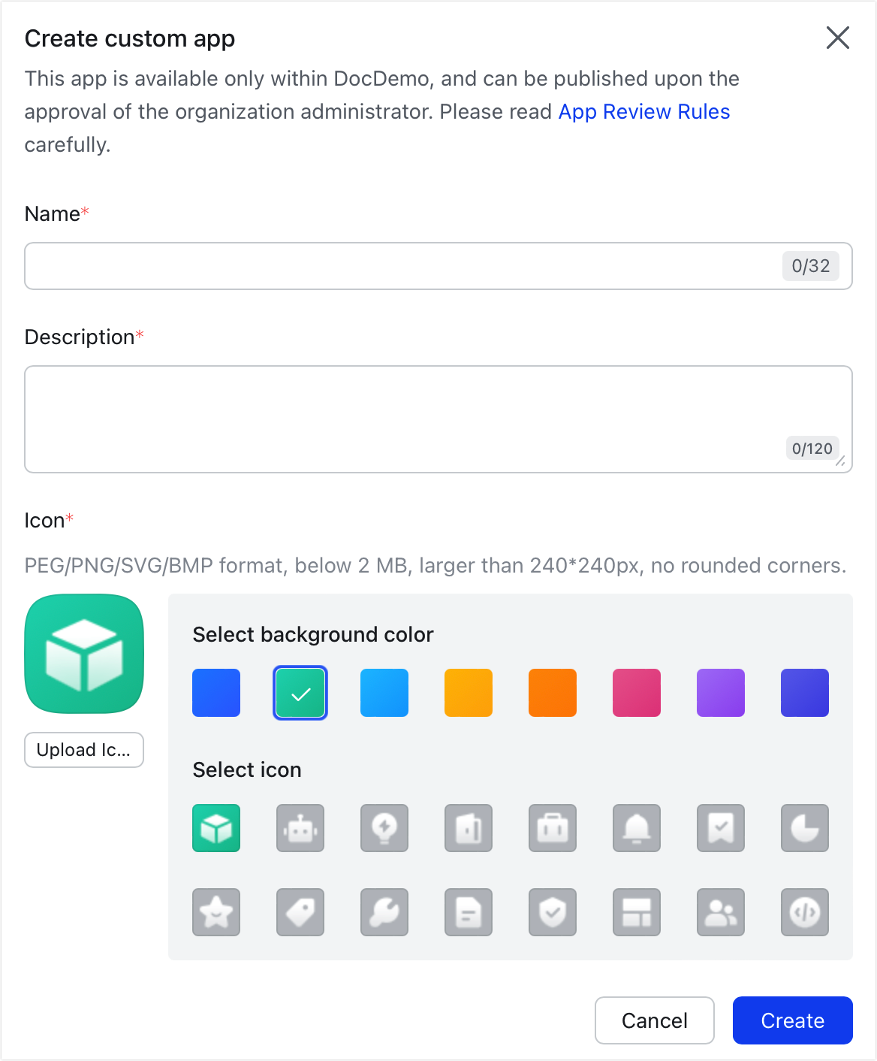
Task: Pick the shield with checkmark icon
Action: pyautogui.click(x=553, y=912)
